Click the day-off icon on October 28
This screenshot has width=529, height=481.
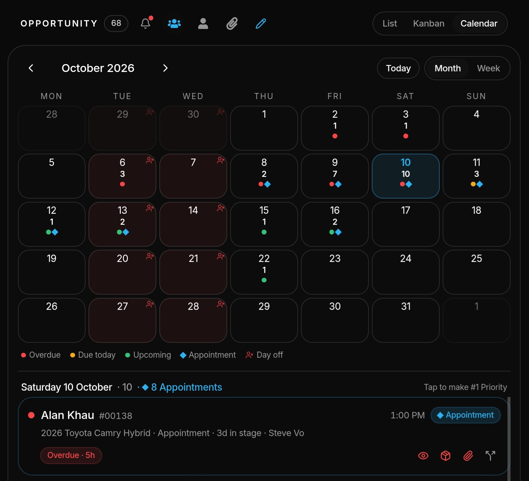point(221,304)
